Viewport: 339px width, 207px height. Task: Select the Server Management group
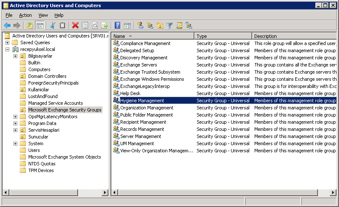tap(140, 136)
